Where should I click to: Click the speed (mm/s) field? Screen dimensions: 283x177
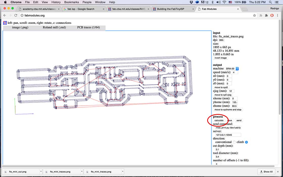click(235, 72)
